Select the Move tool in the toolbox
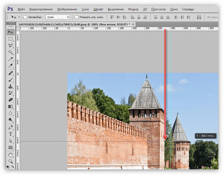 point(11,32)
